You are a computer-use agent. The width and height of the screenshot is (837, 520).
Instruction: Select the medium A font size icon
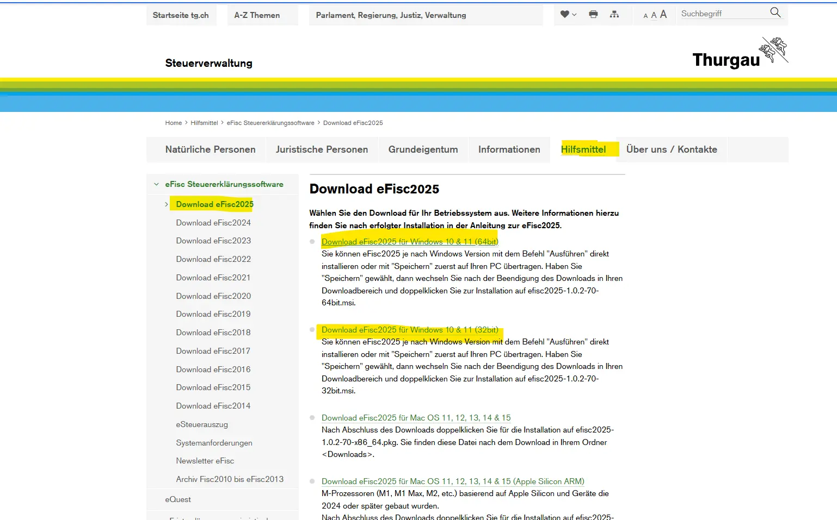(654, 14)
